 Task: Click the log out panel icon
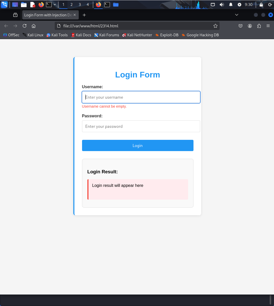[270, 5]
